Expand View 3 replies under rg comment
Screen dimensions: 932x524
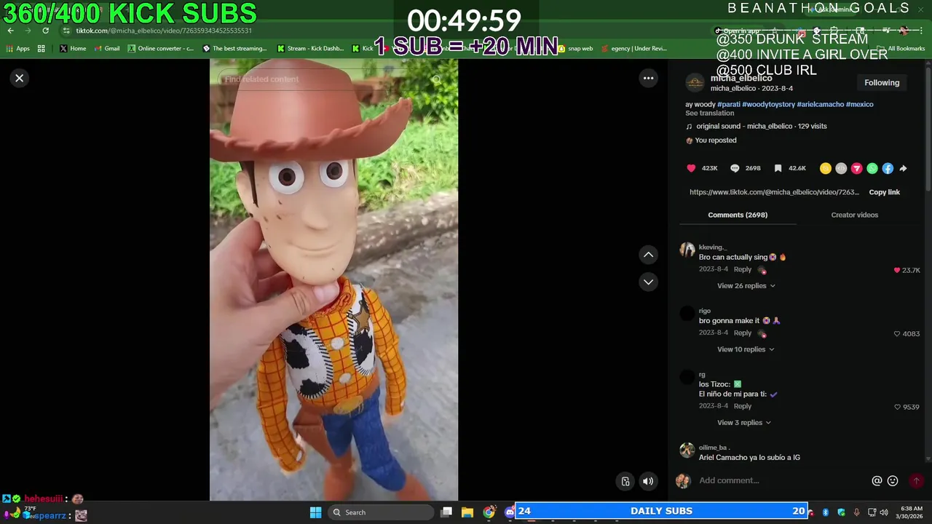point(743,423)
